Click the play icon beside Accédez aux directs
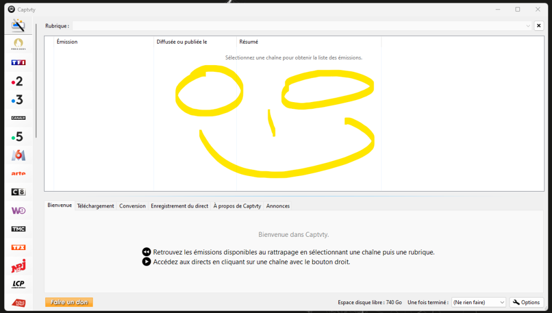The width and height of the screenshot is (552, 313). pyautogui.click(x=146, y=262)
